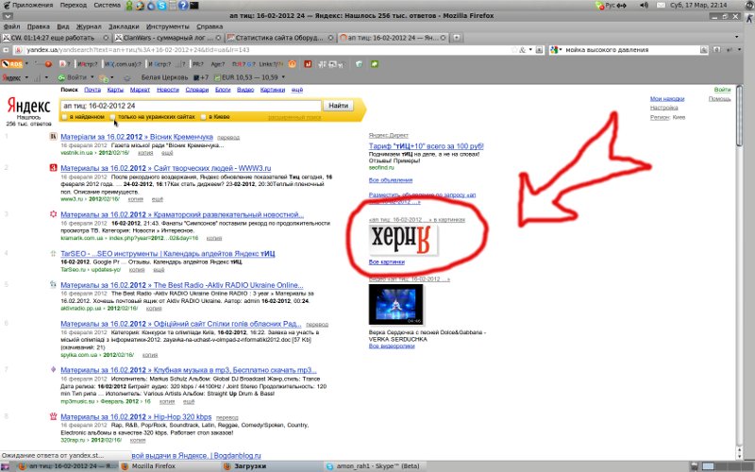The width and height of the screenshot is (755, 472).
Task: Switch to the CW 01:14:27 еще работать tab
Action: tap(56, 38)
